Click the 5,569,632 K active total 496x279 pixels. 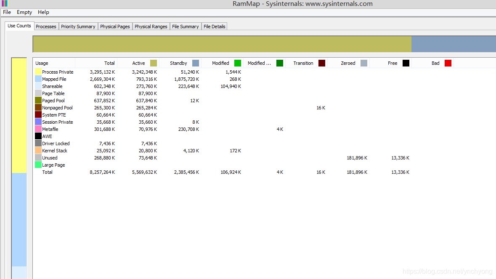tap(144, 172)
